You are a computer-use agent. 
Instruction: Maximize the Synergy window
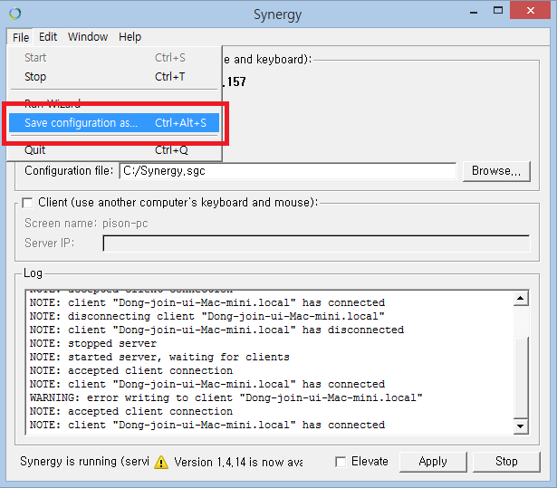tap(498, 11)
